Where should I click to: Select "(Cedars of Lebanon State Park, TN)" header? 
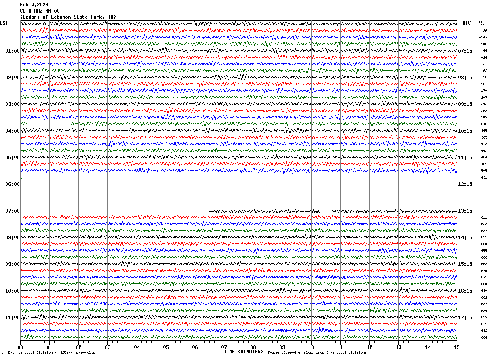[68, 17]
